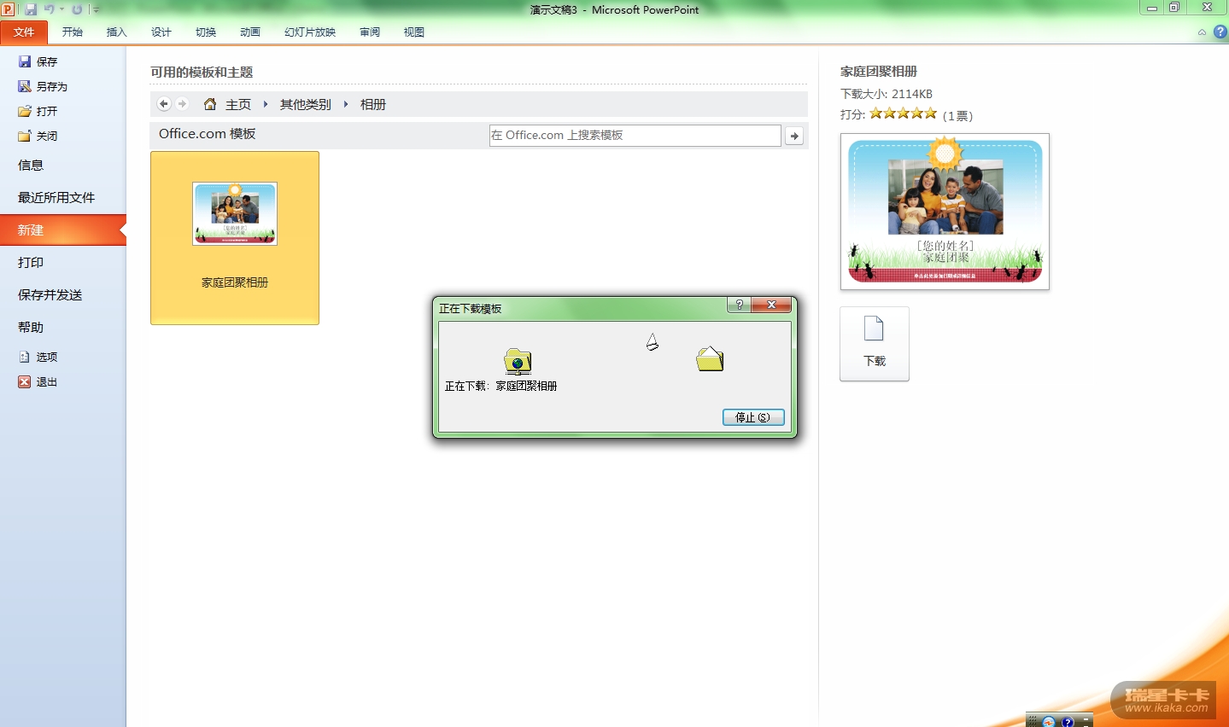Switch to the 开始 ribbon tab
The image size is (1229, 727).
[73, 32]
